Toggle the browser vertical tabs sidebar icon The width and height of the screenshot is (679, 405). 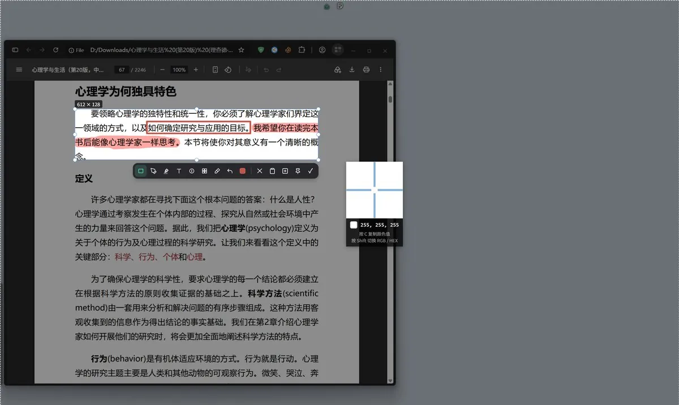pos(15,50)
